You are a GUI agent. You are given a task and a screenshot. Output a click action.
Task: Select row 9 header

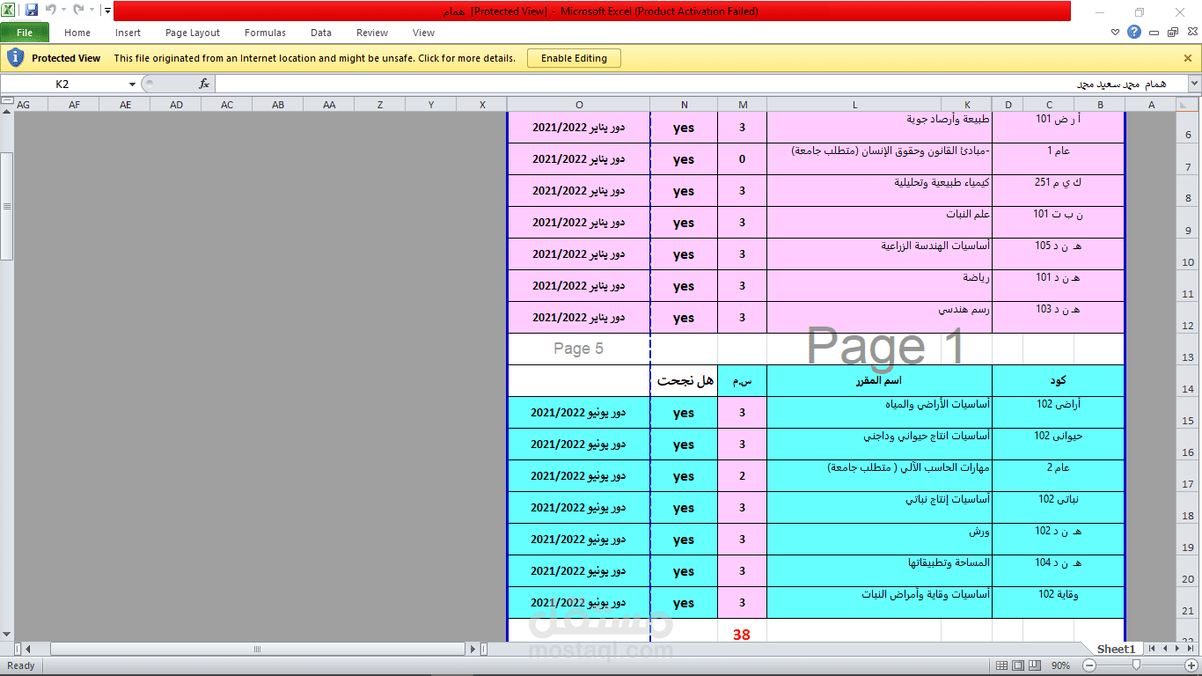point(1188,222)
